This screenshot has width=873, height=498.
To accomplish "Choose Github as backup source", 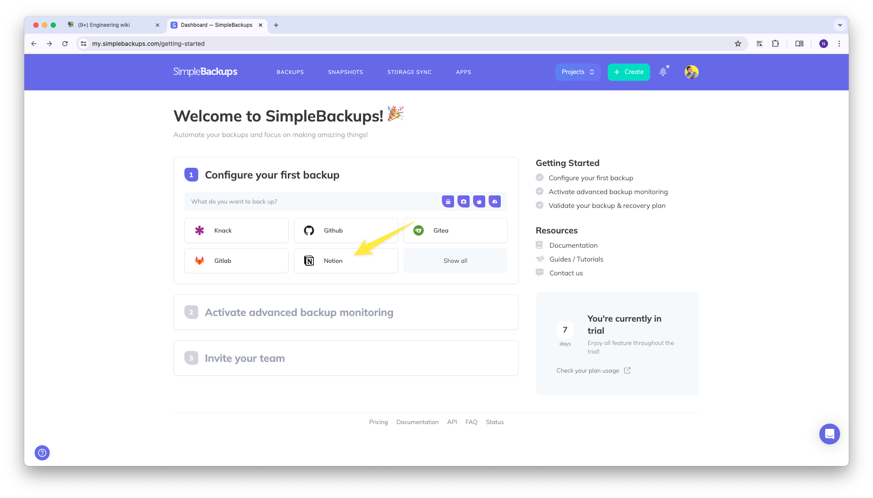I will point(346,230).
